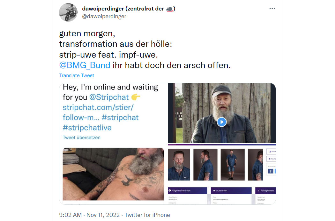Viewport: 335px width, 221px height.
Task: Open the @Stripchat mention link
Action: coord(109,97)
